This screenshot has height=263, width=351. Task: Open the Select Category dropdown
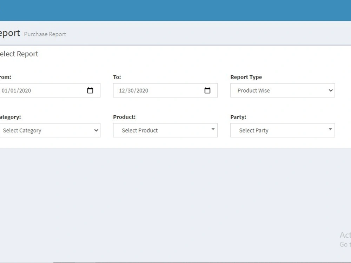[50, 130]
